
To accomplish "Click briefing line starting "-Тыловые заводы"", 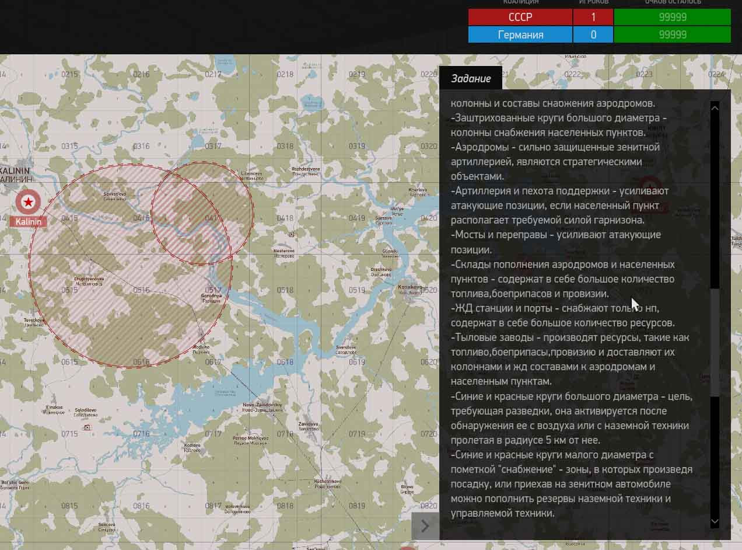I will [x=570, y=337].
